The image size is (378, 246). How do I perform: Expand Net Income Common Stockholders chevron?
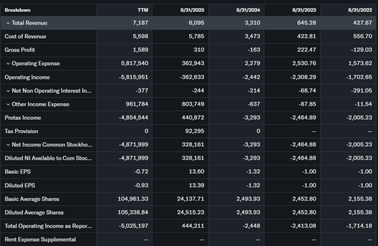pos(8,145)
